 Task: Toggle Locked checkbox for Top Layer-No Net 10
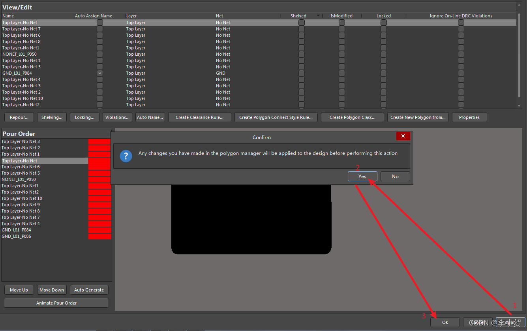coord(384,98)
